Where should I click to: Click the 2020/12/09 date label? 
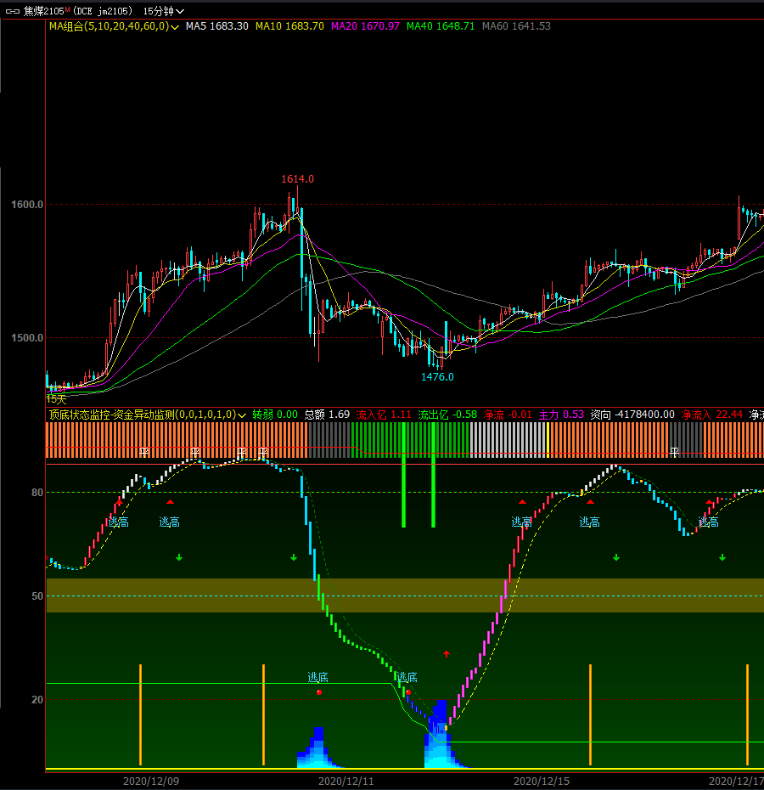click(151, 782)
